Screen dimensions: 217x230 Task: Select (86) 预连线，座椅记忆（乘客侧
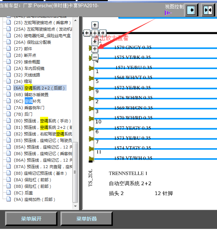(x=43, y=154)
